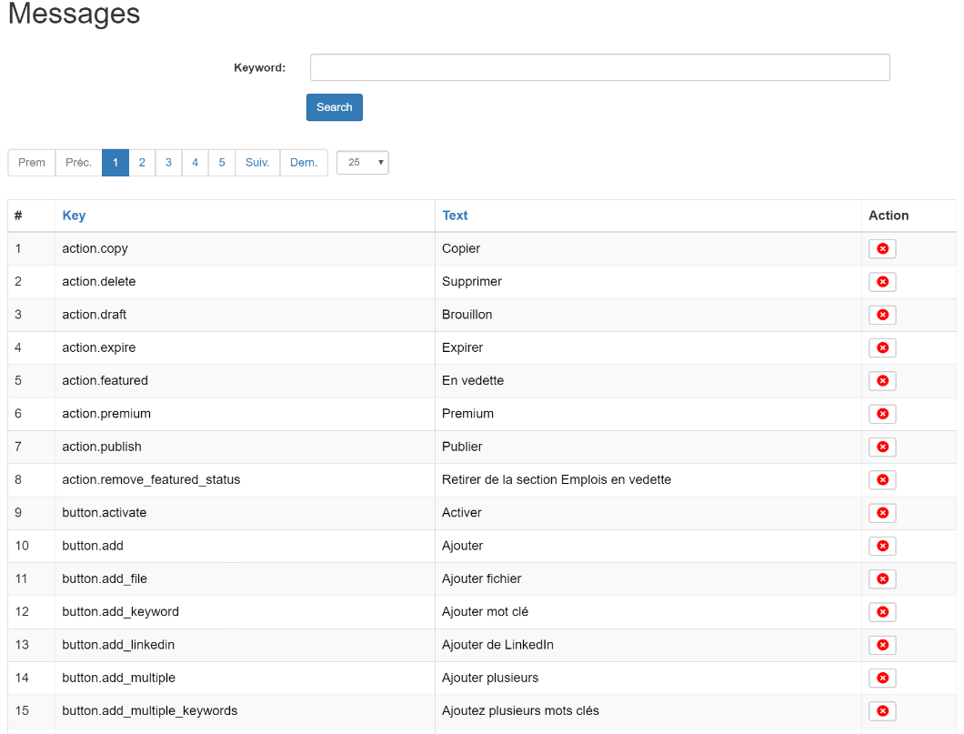Click Suiv. to go to next page
The width and height of the screenshot is (964, 734).
(x=257, y=162)
